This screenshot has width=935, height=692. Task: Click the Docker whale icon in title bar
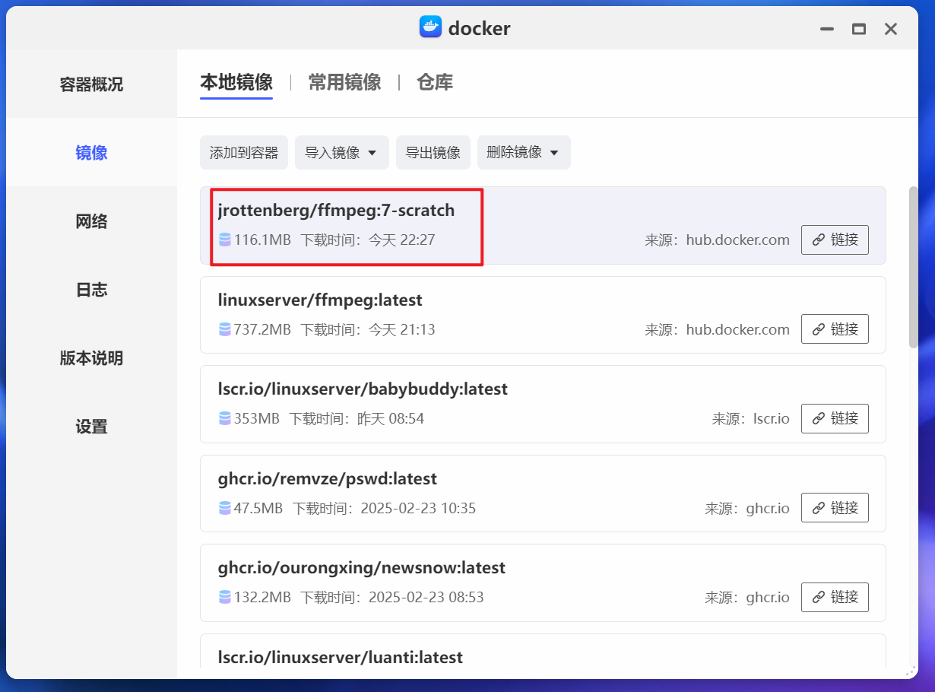pyautogui.click(x=430, y=27)
